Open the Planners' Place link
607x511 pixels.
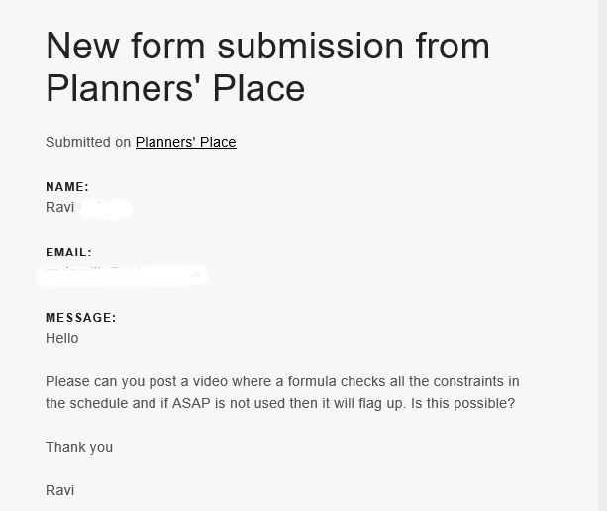[x=186, y=142]
